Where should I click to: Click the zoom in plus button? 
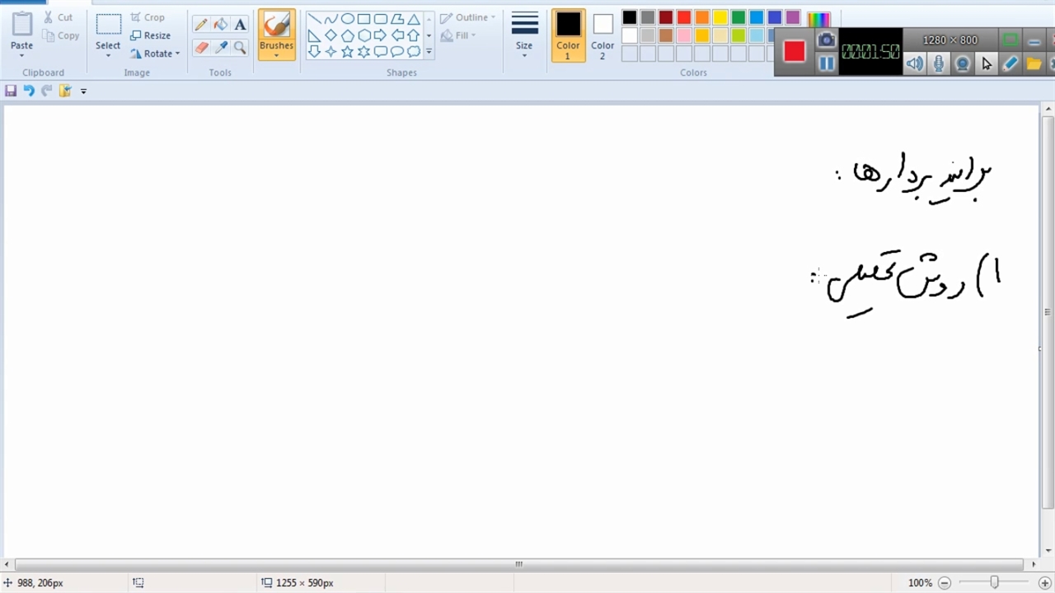click(x=1045, y=582)
